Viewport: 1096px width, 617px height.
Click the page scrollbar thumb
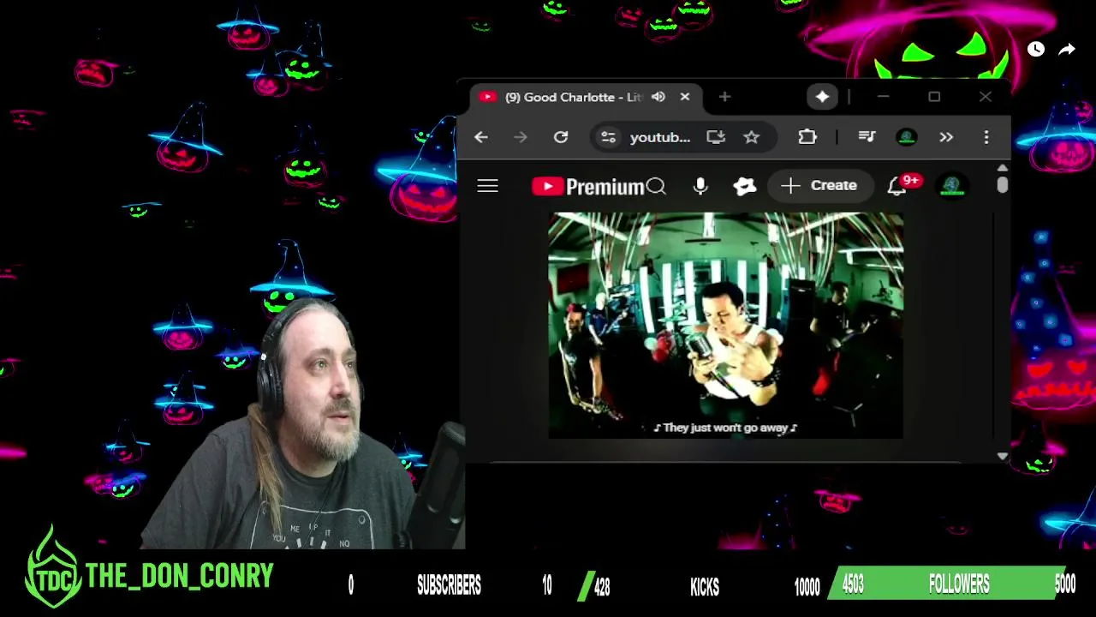1003,184
